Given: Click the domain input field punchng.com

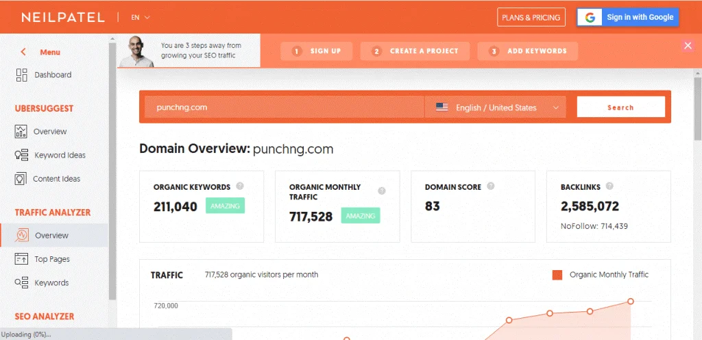Looking at the screenshot, I should pos(285,108).
